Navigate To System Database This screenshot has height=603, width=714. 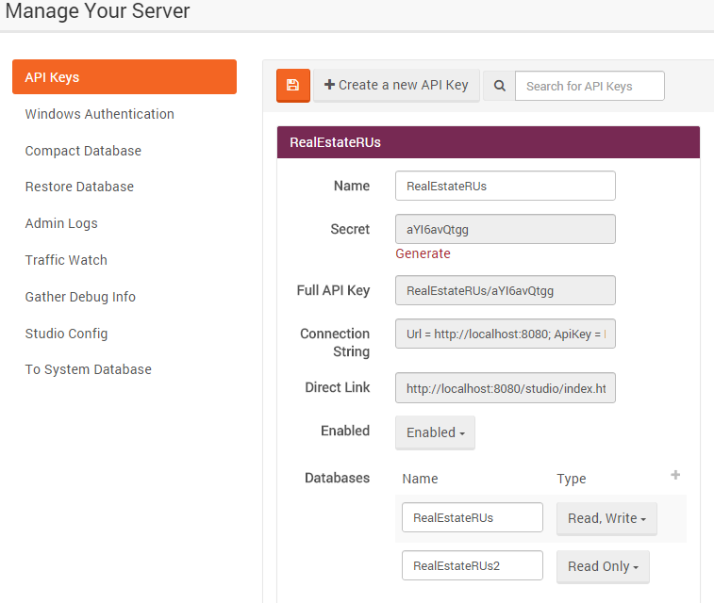[x=88, y=369]
